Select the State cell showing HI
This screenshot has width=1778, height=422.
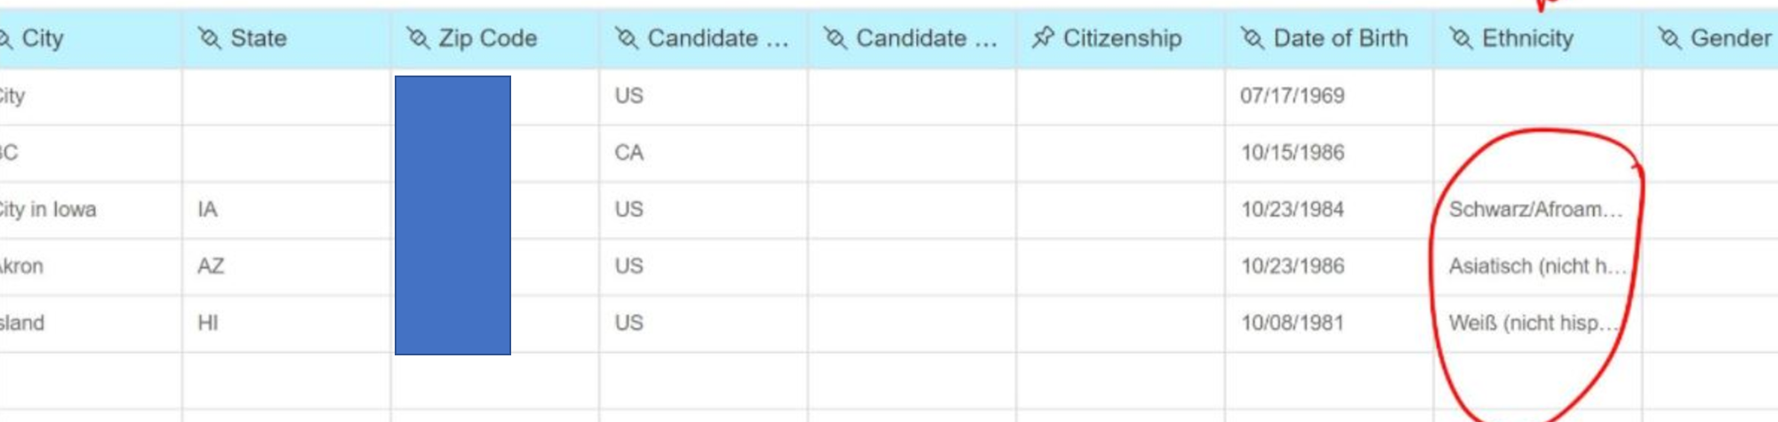tap(286, 323)
